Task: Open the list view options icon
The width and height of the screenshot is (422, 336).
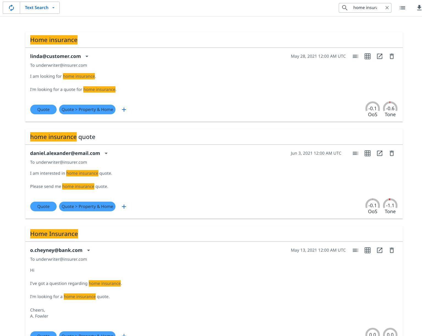Action: coord(402,8)
